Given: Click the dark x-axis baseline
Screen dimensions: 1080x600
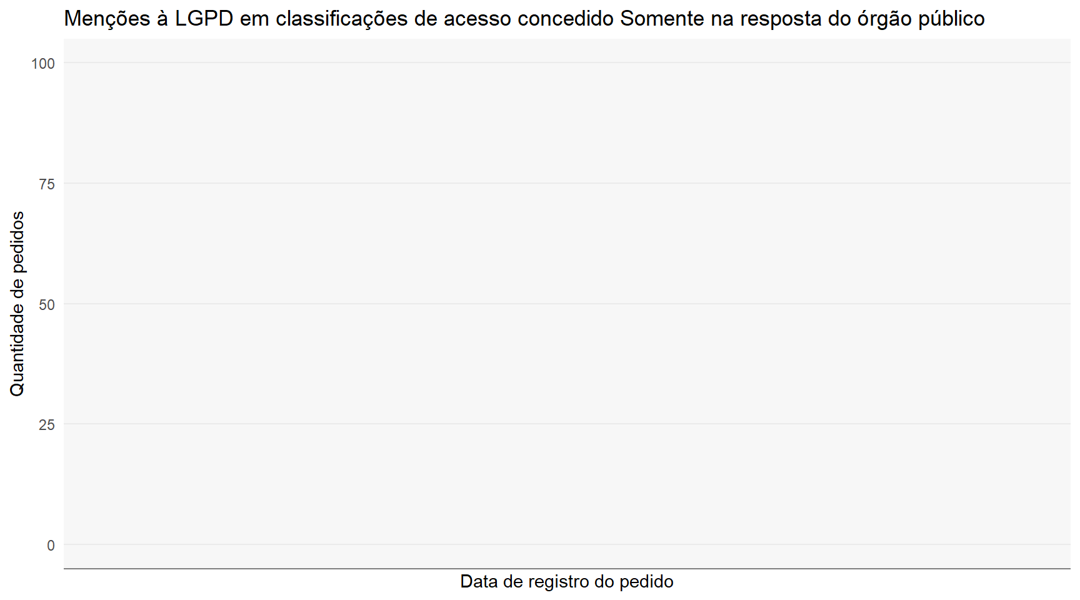Looking at the screenshot, I should pos(567,569).
